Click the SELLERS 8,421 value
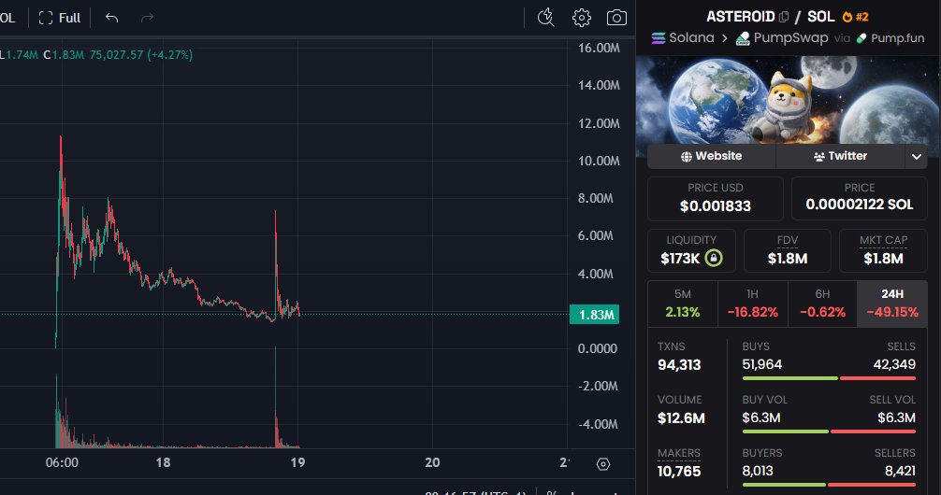This screenshot has height=495, width=941. click(900, 471)
